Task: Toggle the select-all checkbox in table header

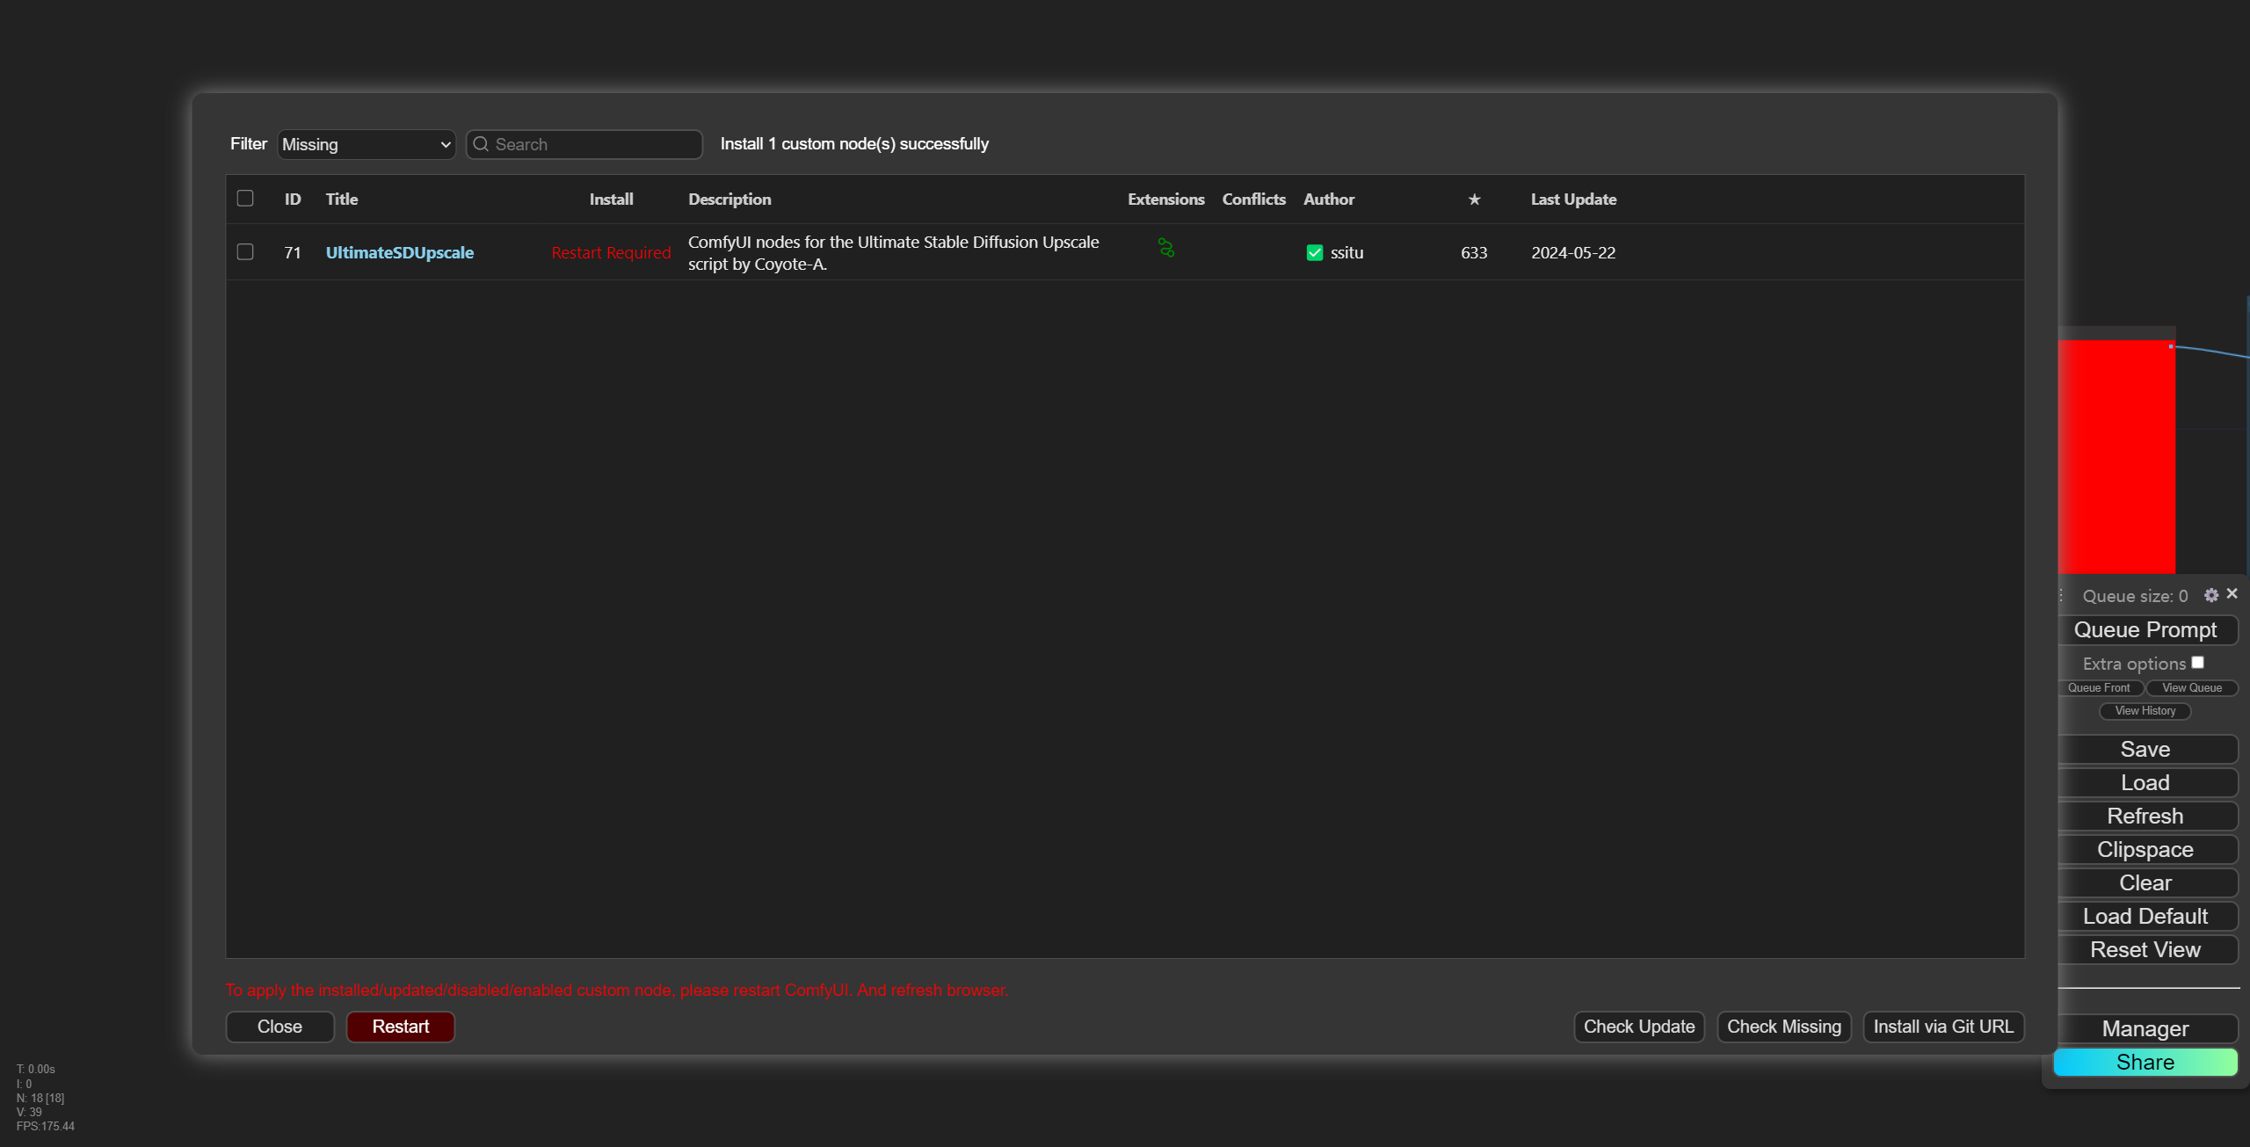Action: 245,199
